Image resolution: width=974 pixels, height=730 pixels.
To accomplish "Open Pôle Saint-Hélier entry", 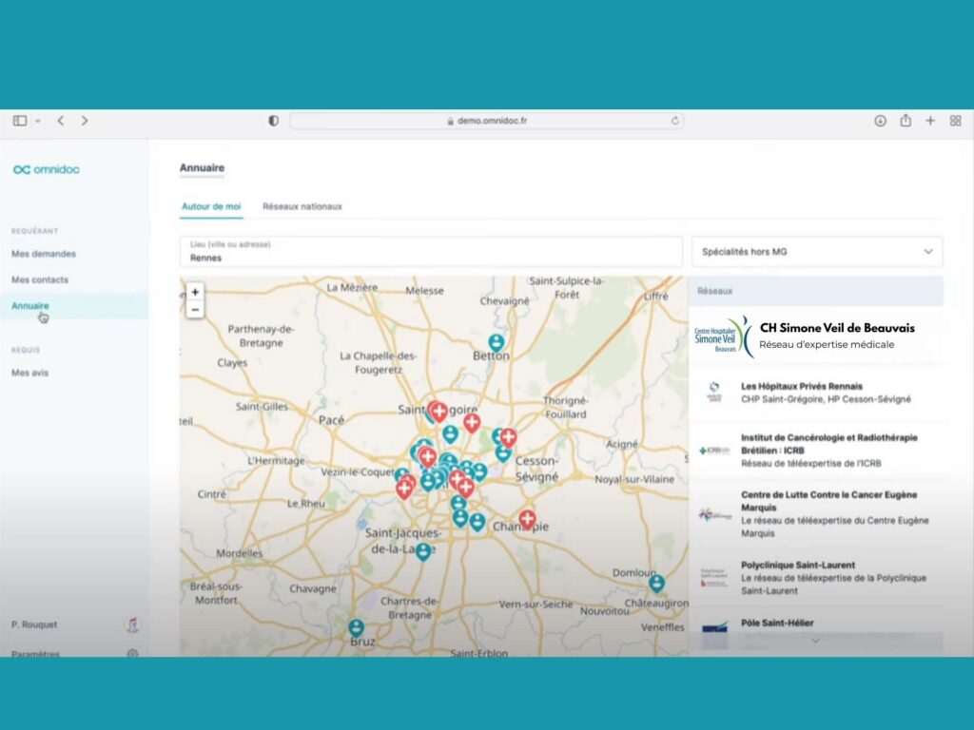I will [815, 625].
